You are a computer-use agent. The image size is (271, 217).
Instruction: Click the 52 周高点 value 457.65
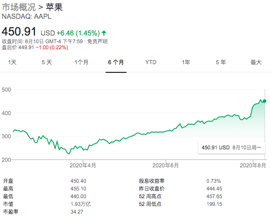(x=215, y=196)
